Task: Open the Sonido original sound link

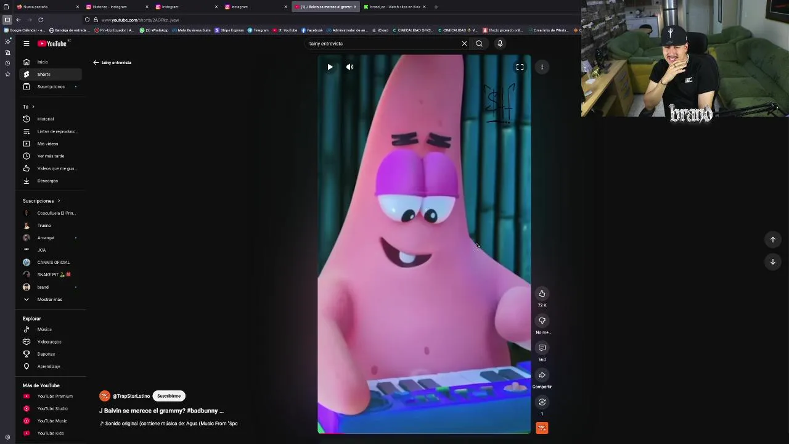Action: click(168, 424)
